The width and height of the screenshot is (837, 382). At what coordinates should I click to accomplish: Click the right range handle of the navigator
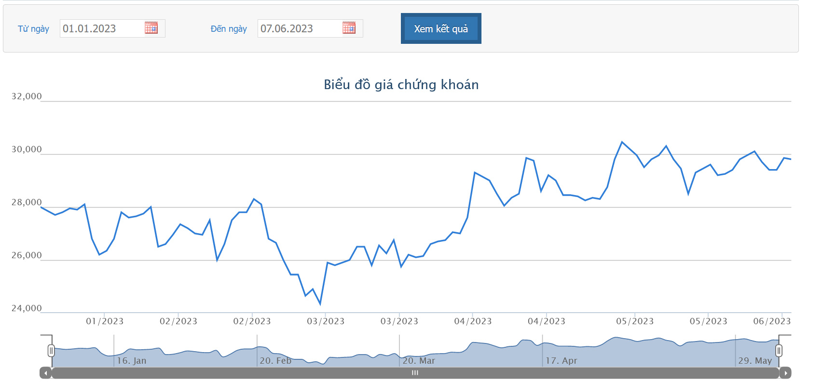(779, 351)
